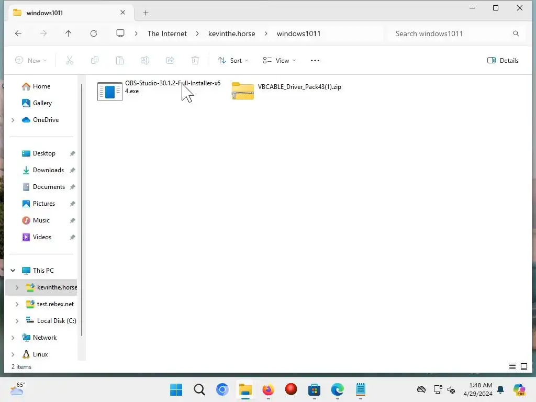This screenshot has height=402, width=536.
Task: Click the muted volume tray icon
Action: (451, 389)
